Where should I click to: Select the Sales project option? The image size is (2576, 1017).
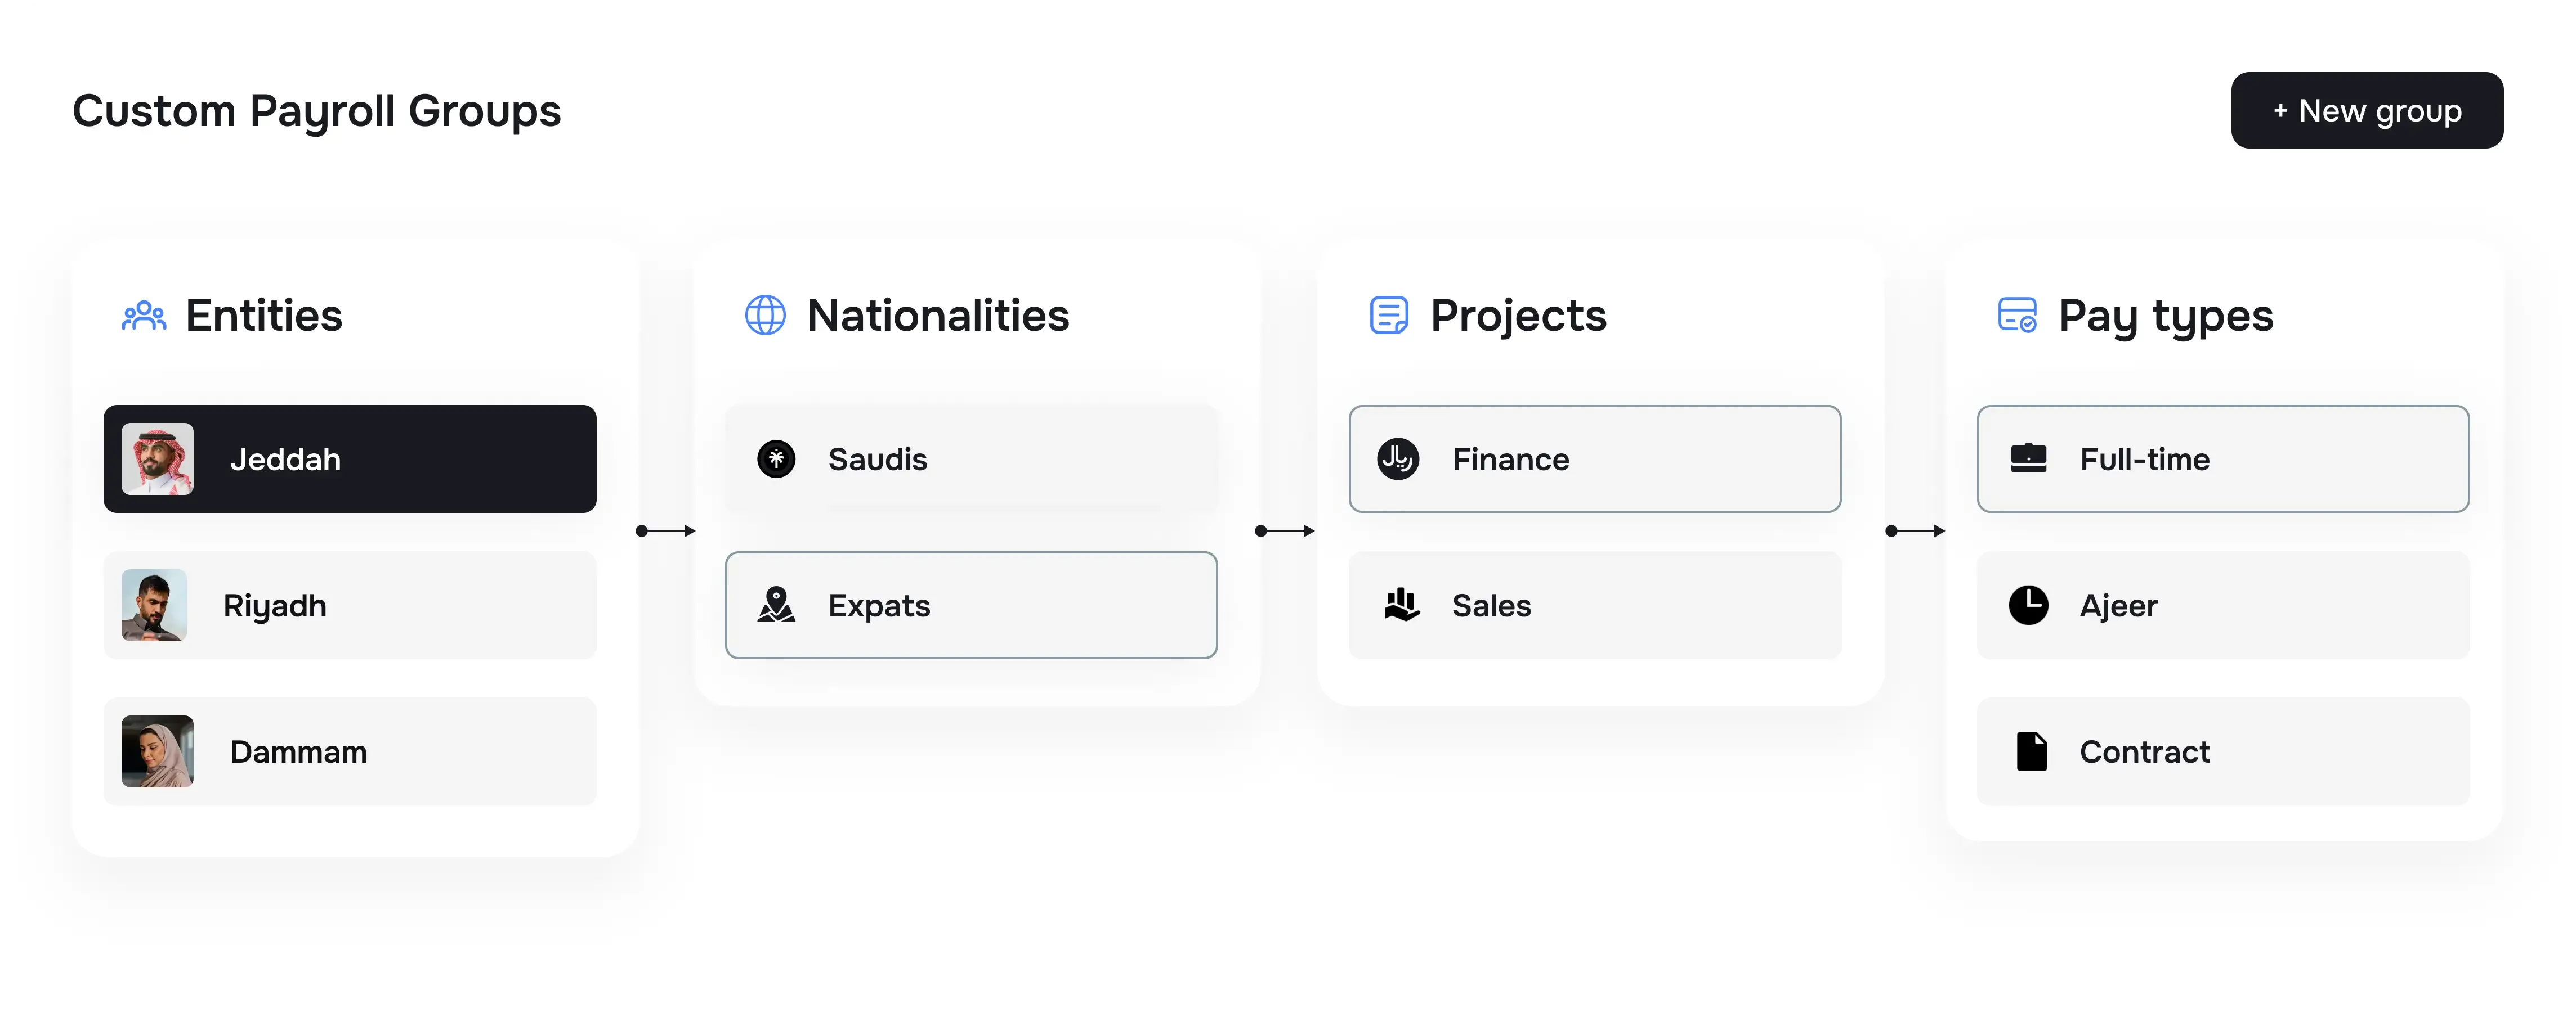point(1594,605)
